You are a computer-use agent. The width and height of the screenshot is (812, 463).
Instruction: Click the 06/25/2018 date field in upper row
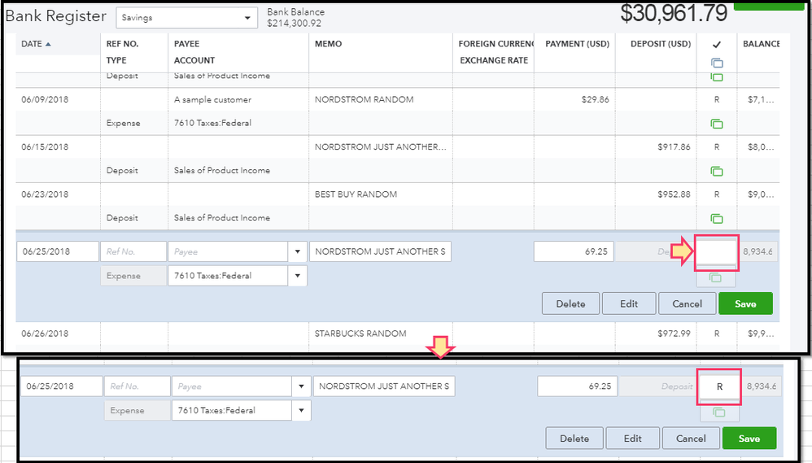tap(58, 251)
